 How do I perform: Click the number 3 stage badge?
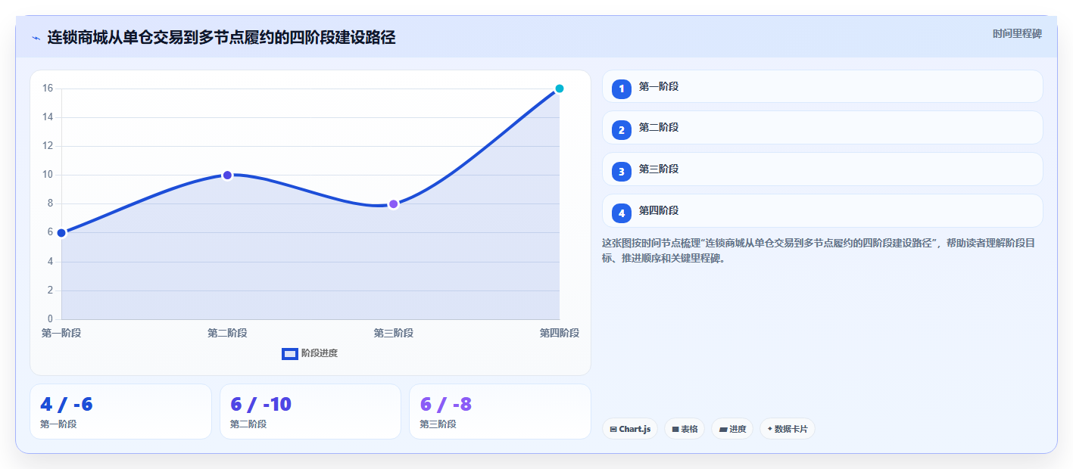pos(622,172)
